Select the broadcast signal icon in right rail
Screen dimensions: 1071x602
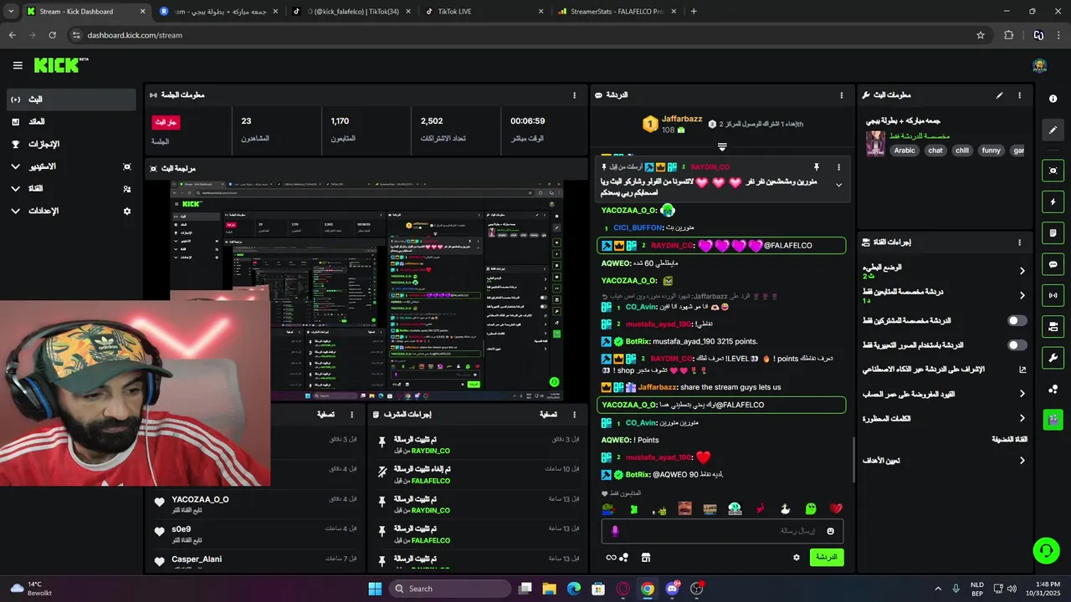pos(1053,295)
